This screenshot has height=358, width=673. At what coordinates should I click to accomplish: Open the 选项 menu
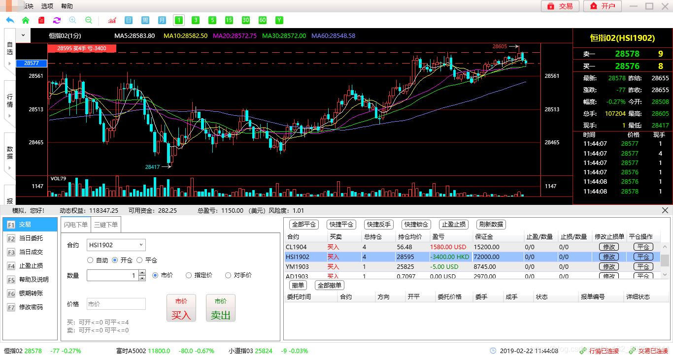tap(47, 6)
